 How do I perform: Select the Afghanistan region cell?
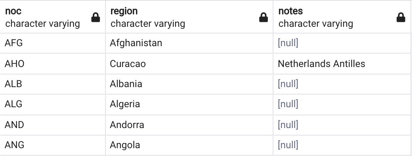(190, 43)
